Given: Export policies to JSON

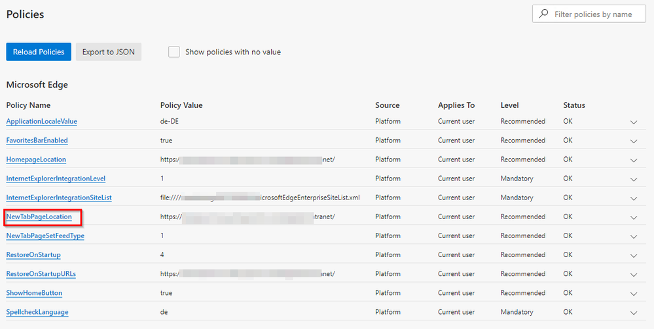Looking at the screenshot, I should 109,52.
